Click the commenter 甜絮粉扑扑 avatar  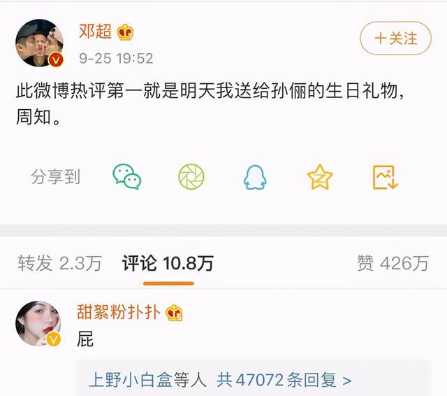coord(38,323)
